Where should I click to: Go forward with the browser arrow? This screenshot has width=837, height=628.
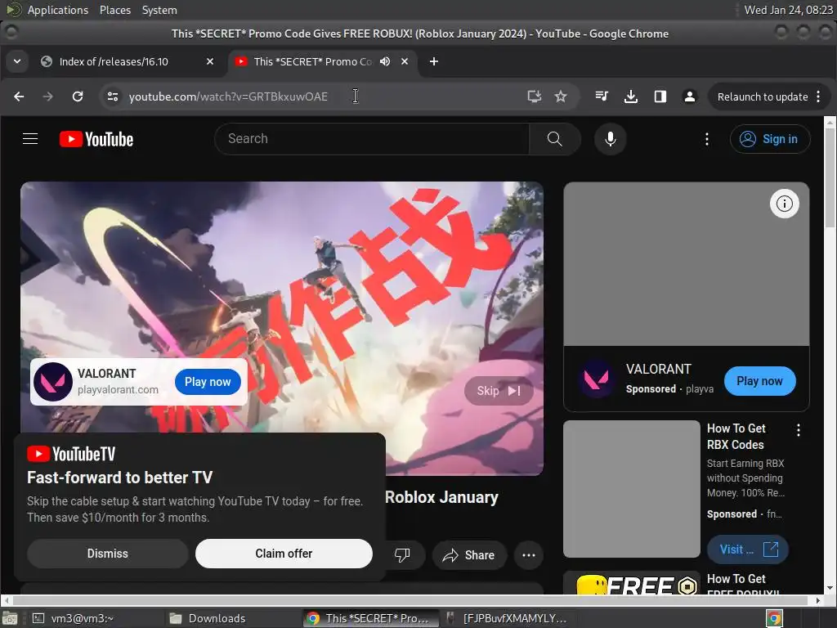[48, 96]
